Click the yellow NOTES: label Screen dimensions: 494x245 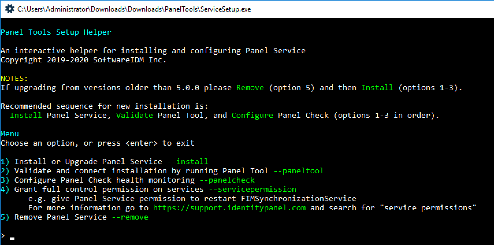pyautogui.click(x=14, y=78)
